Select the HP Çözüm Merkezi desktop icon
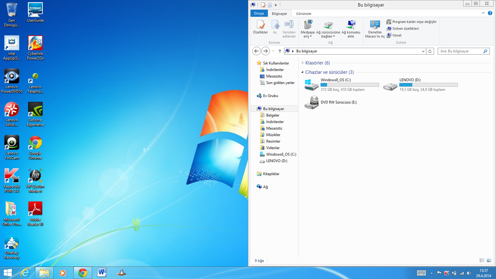The height and width of the screenshot is (279, 496). tap(35, 180)
